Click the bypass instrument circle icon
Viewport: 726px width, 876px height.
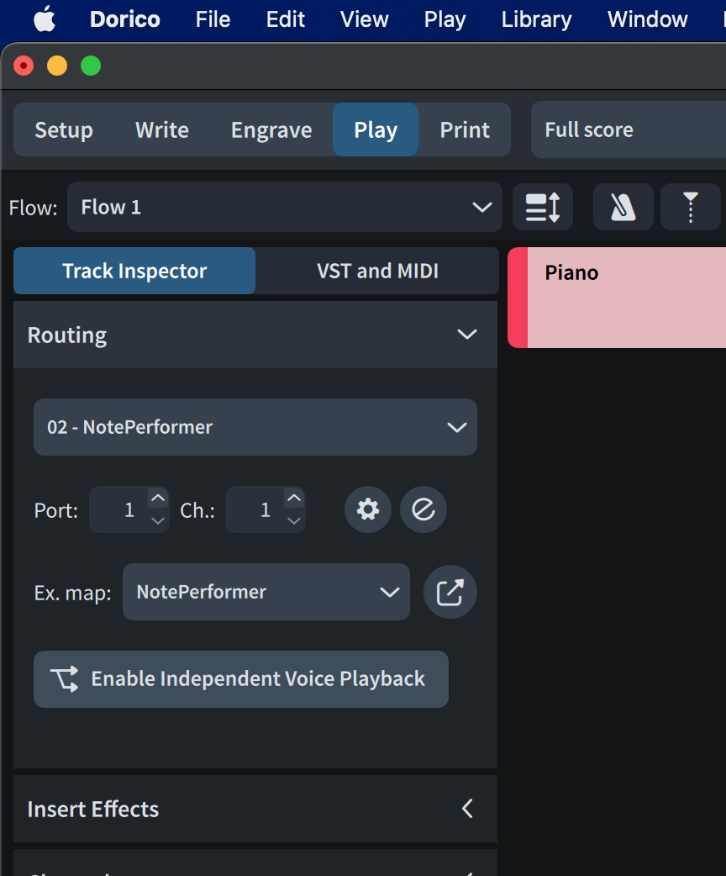tap(423, 509)
